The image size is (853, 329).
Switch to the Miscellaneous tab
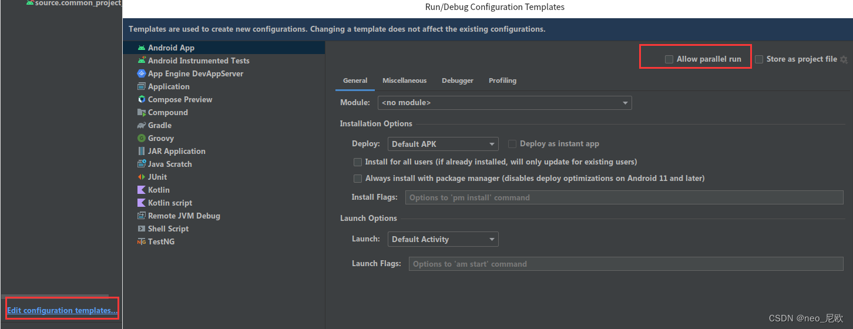click(405, 80)
